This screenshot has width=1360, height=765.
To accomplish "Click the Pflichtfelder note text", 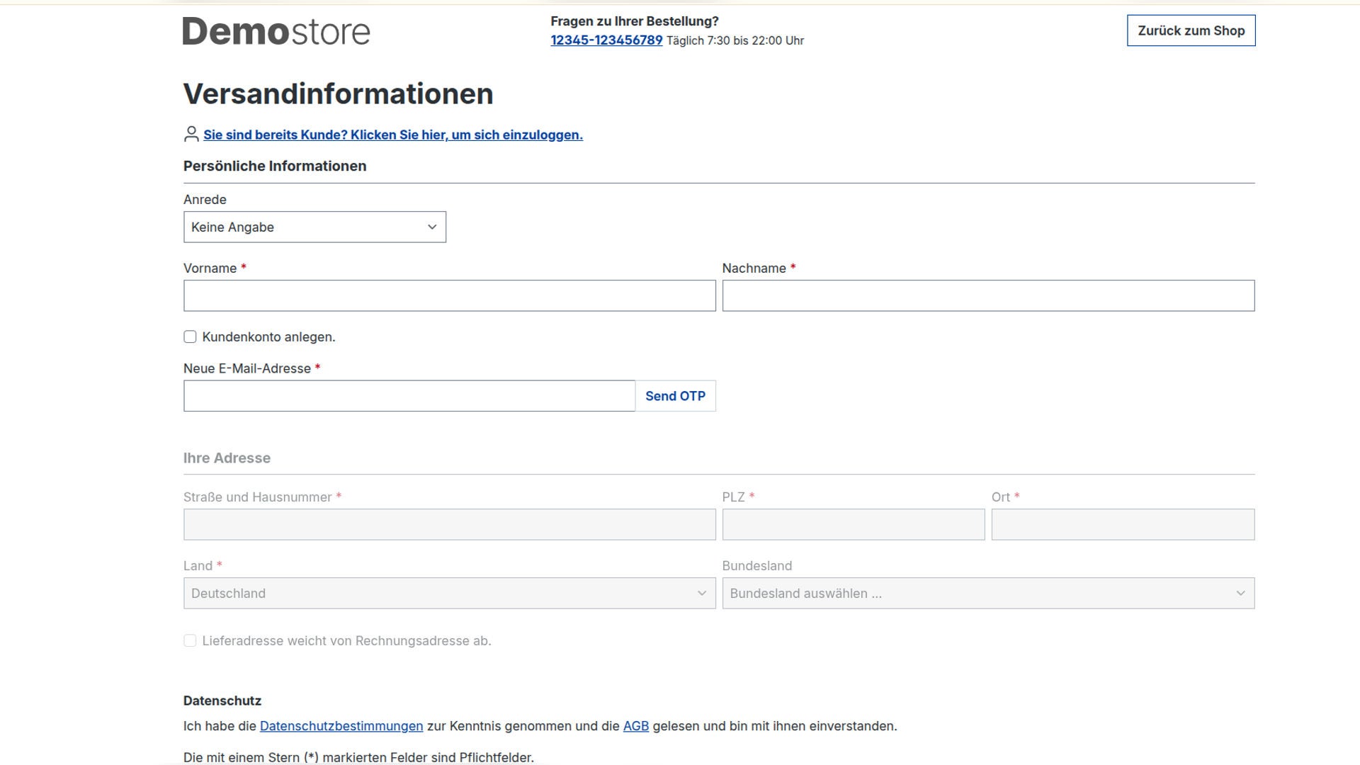I will (358, 757).
